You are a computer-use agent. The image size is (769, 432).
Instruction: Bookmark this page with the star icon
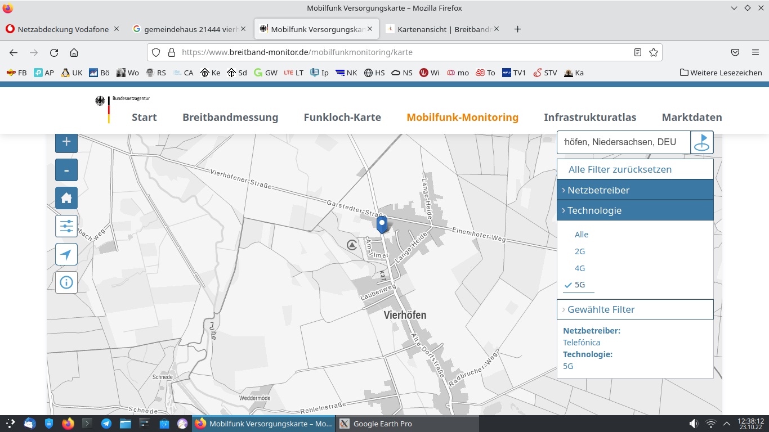654,52
